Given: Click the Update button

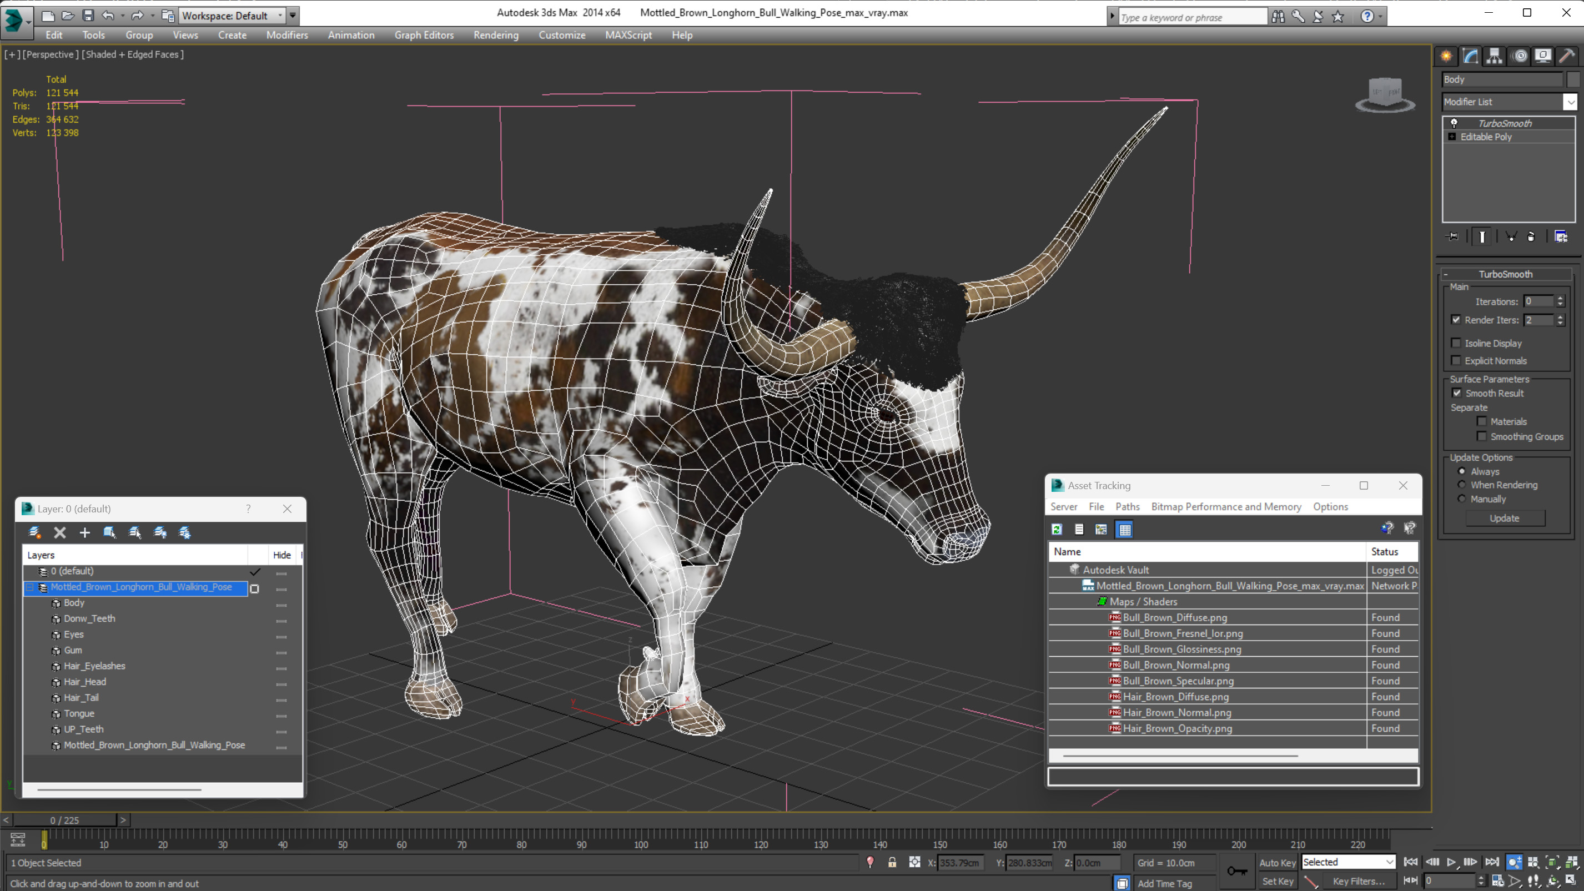Looking at the screenshot, I should [1504, 519].
